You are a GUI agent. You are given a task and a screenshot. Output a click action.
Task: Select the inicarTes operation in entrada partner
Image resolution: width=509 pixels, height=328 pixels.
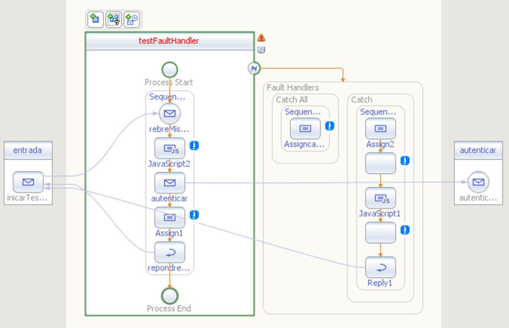pos(28,182)
